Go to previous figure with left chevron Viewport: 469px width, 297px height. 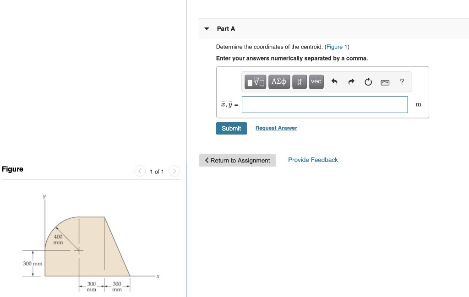click(140, 171)
